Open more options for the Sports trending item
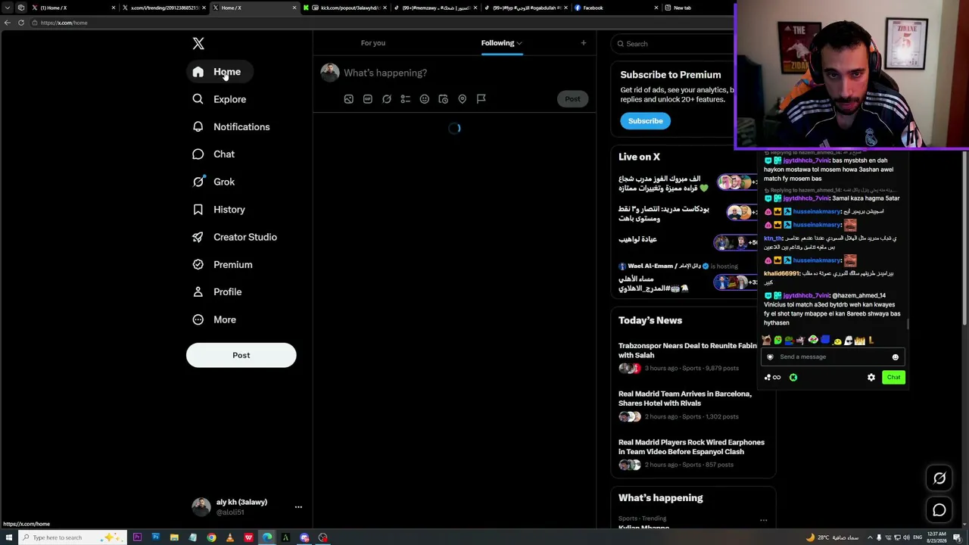The image size is (969, 545). pyautogui.click(x=763, y=520)
